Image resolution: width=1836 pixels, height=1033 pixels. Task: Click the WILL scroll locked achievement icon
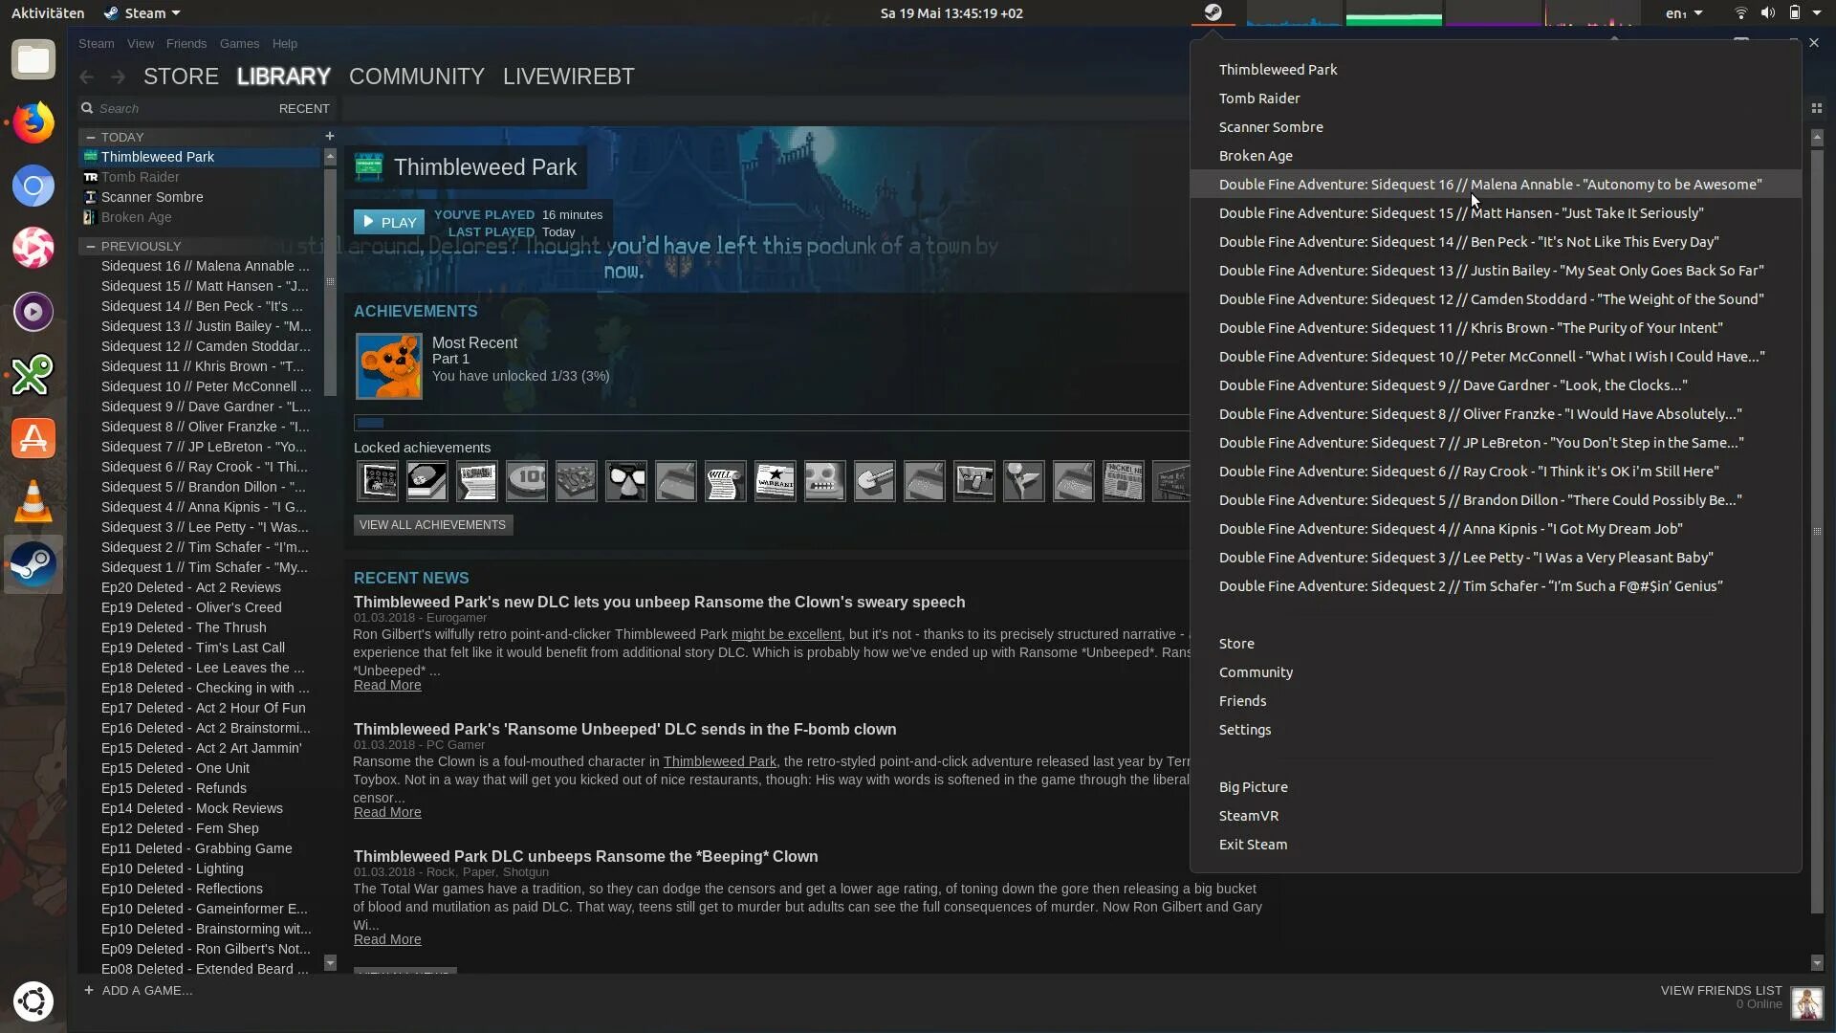[725, 481]
